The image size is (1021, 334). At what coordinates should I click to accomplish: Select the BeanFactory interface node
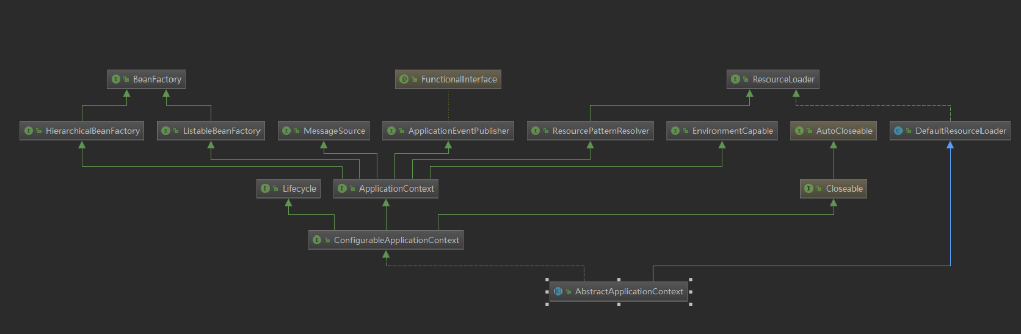coord(146,79)
